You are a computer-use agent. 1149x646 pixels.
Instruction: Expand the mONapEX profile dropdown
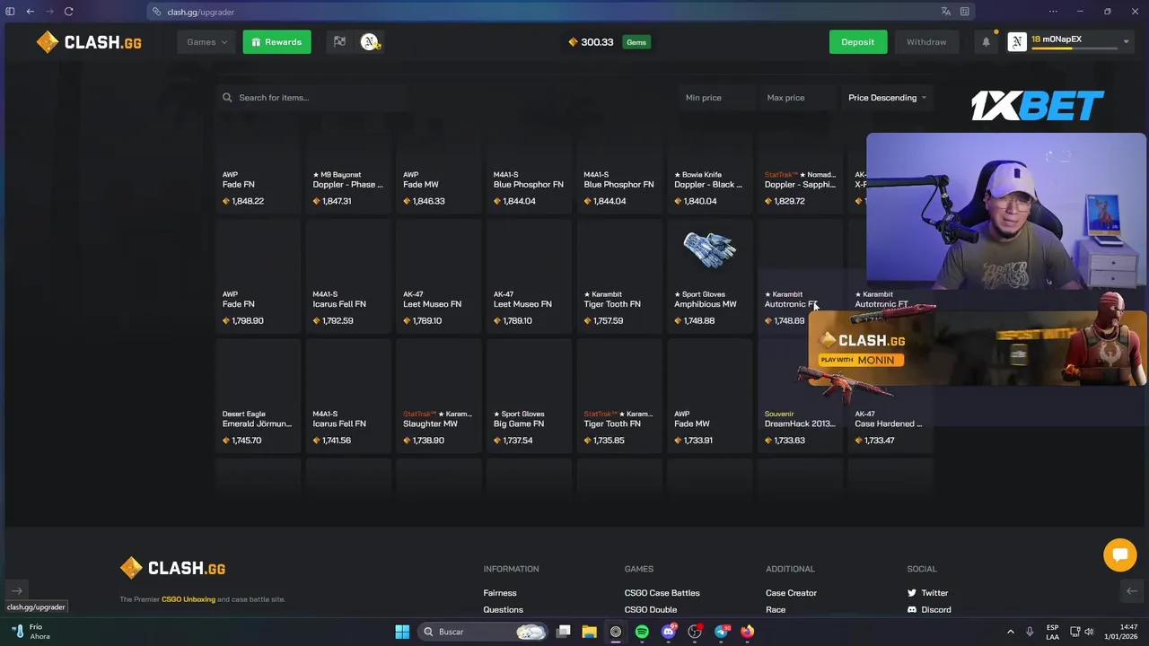(1126, 42)
